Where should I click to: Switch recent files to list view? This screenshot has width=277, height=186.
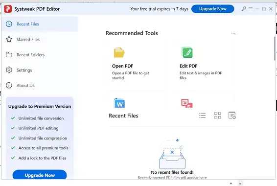(202, 116)
